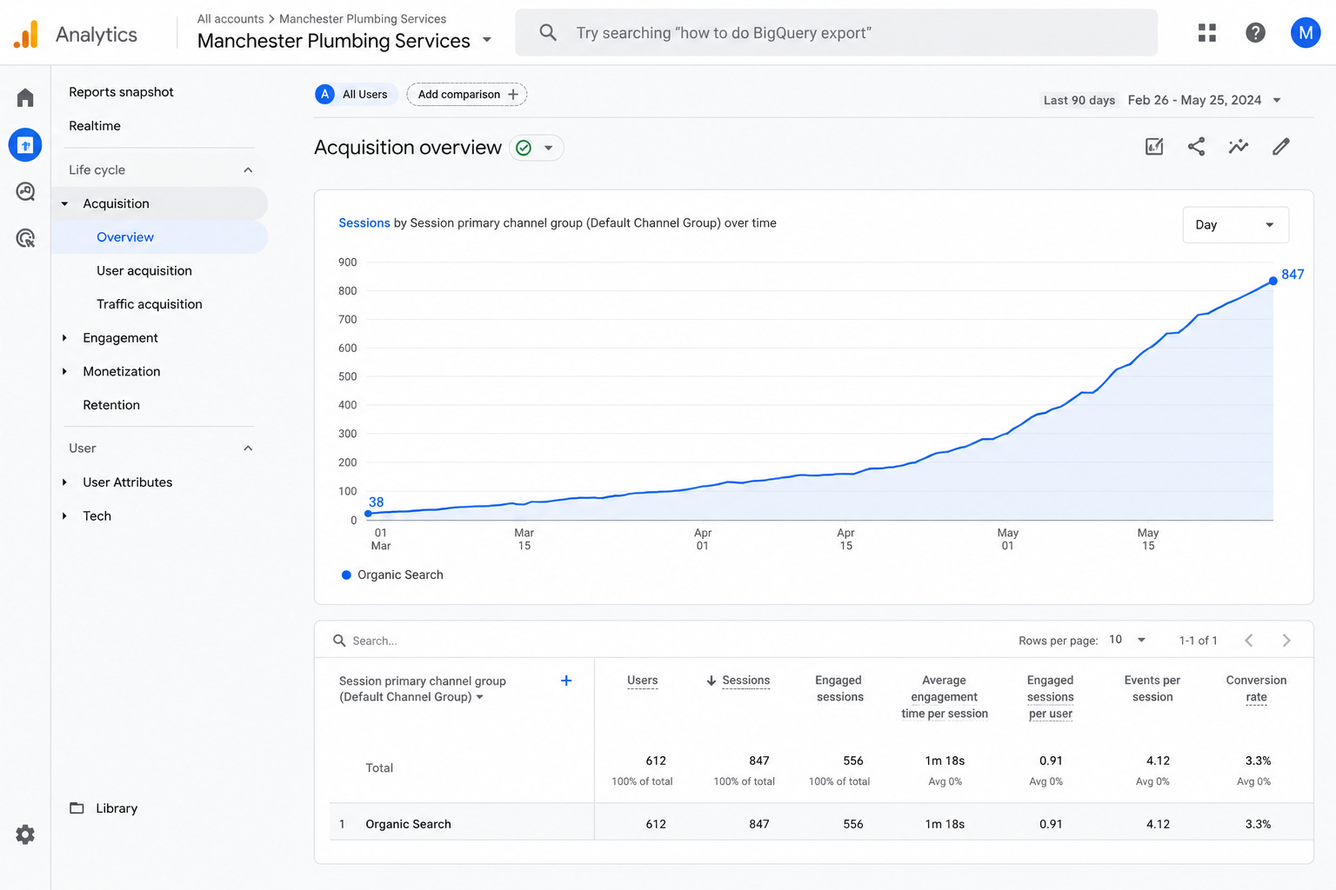
Task: Click the green report status check icon
Action: click(524, 148)
